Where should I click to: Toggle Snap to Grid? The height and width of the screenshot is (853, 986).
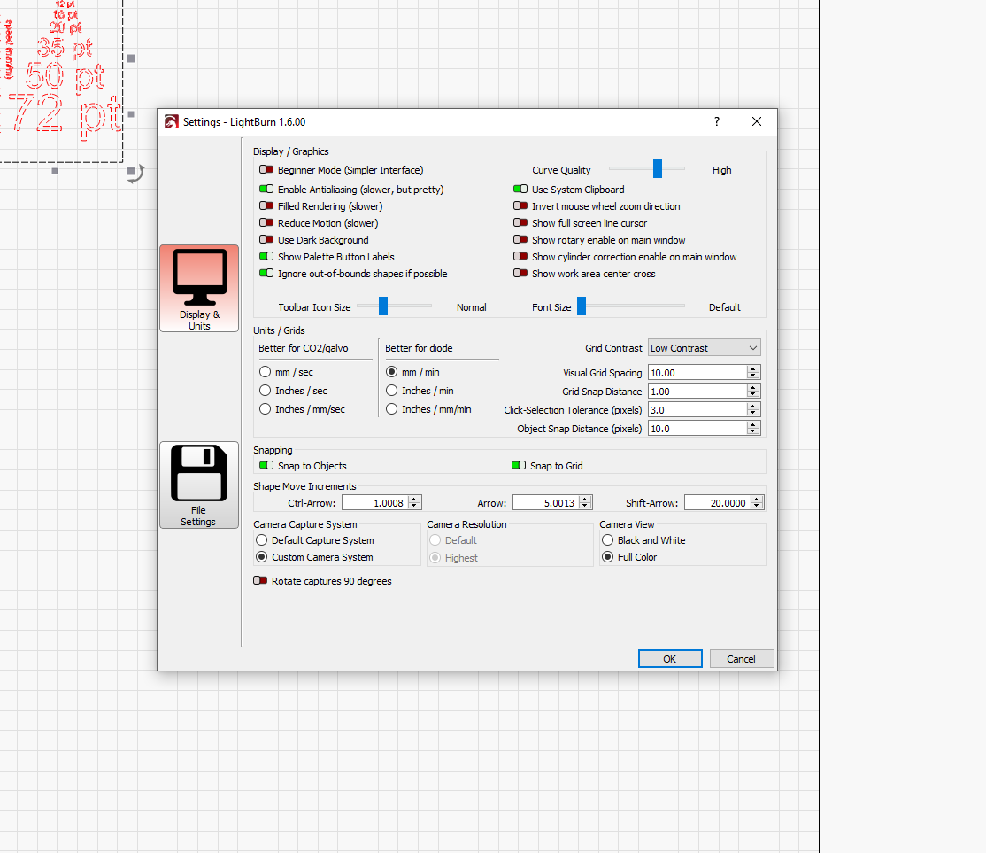[519, 465]
